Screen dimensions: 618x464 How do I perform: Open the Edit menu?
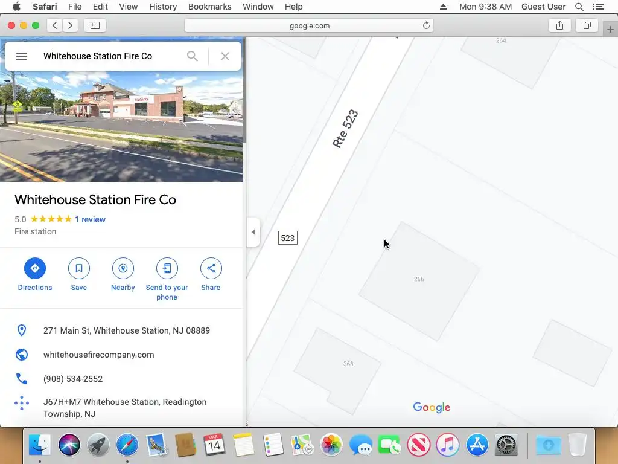(100, 7)
